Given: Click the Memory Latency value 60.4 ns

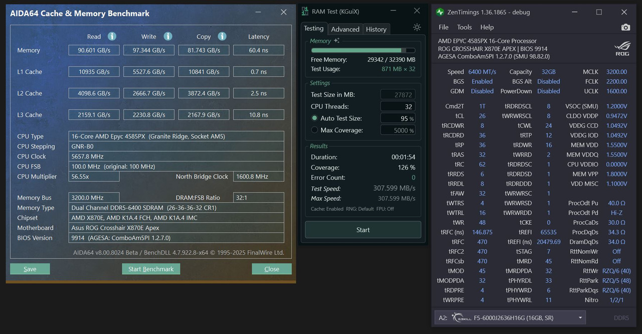Looking at the screenshot, I should [259, 50].
